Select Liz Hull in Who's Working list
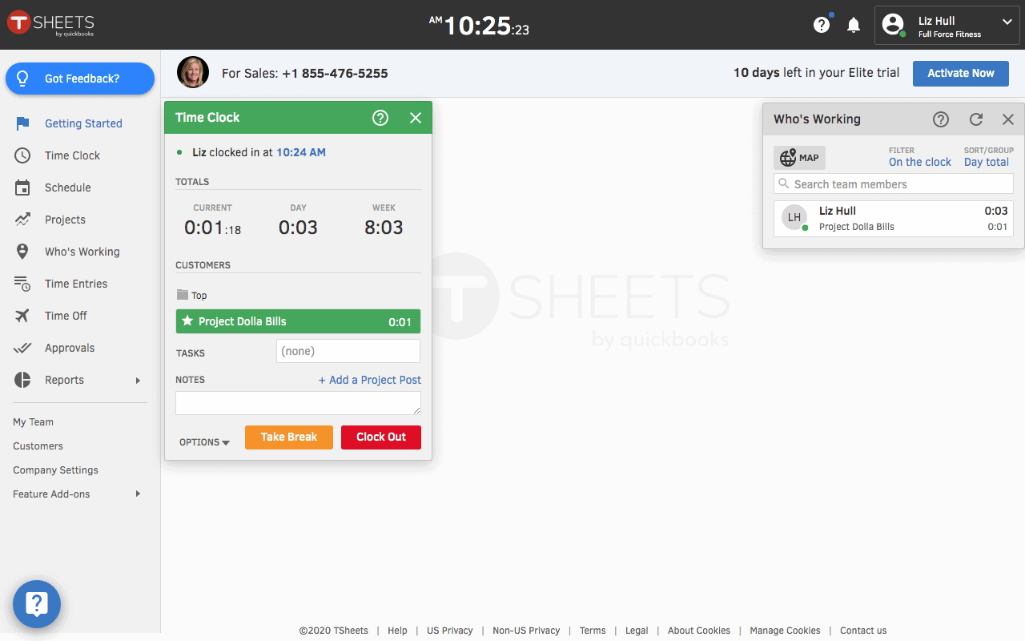 tap(894, 219)
